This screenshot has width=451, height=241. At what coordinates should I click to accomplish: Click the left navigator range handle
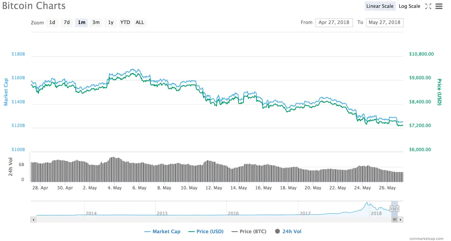coord(391,209)
